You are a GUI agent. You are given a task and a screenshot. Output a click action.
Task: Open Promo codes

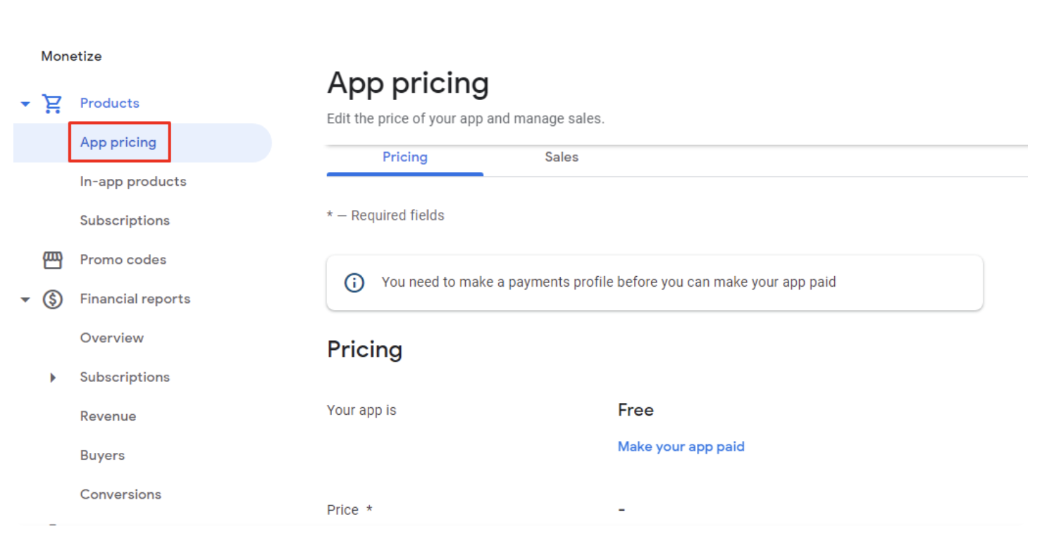123,260
